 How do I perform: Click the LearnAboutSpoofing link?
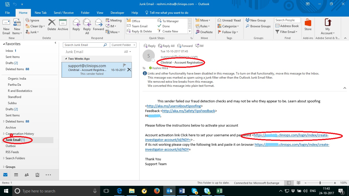(174, 106)
